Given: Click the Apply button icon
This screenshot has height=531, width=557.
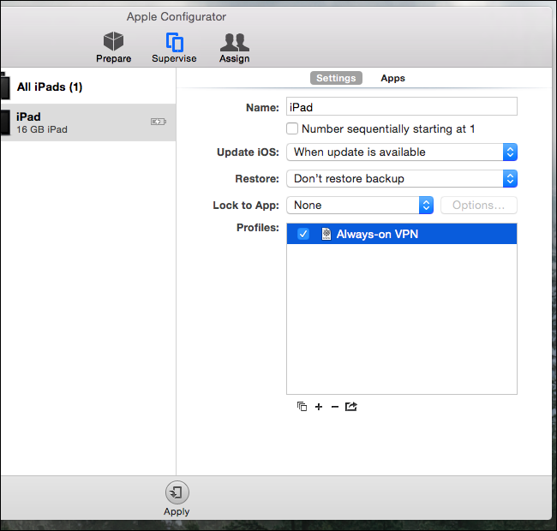Looking at the screenshot, I should (x=177, y=492).
